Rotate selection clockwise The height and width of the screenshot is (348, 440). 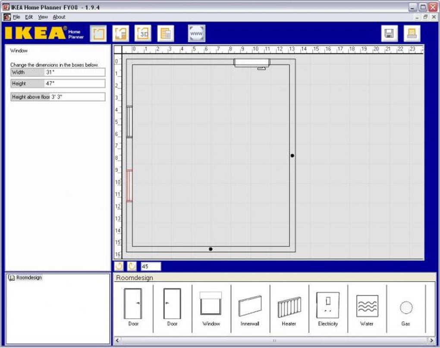click(132, 266)
